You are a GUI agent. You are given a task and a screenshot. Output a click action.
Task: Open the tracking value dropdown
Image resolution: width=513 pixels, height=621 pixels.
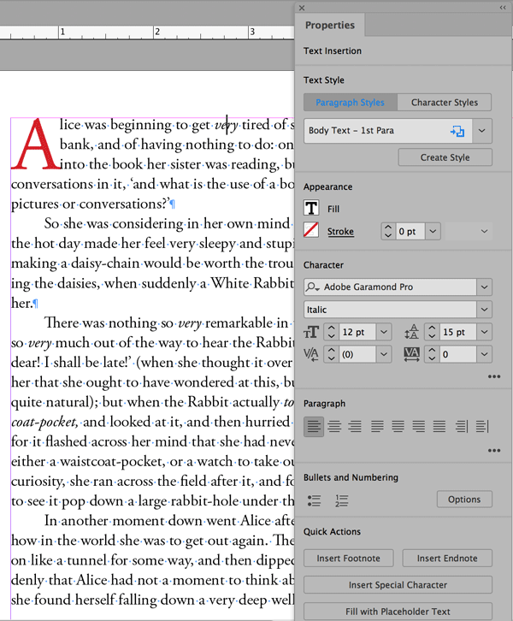(x=484, y=354)
